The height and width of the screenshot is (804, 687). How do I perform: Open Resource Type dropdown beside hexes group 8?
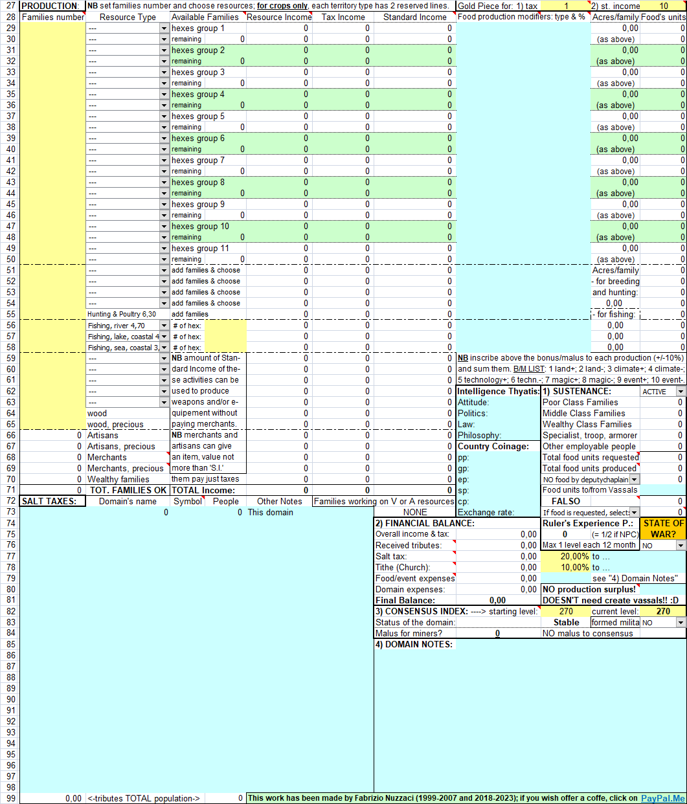(164, 183)
